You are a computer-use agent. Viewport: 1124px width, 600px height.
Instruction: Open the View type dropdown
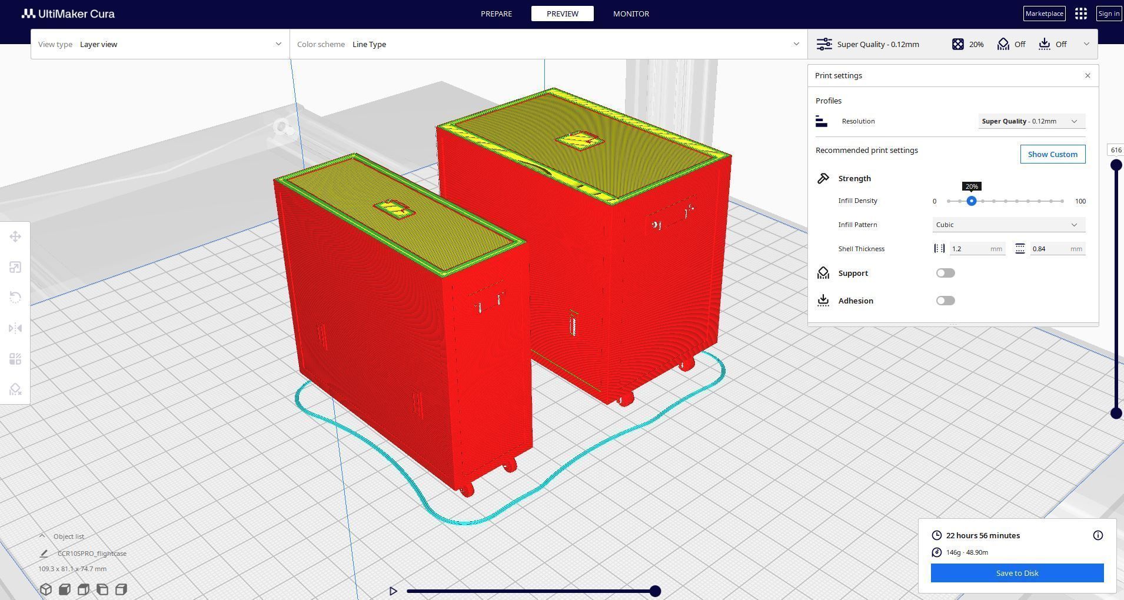[x=160, y=44]
